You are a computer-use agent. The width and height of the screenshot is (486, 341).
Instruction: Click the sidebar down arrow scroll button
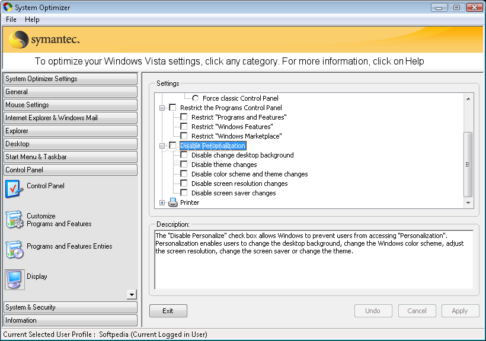pos(132,295)
